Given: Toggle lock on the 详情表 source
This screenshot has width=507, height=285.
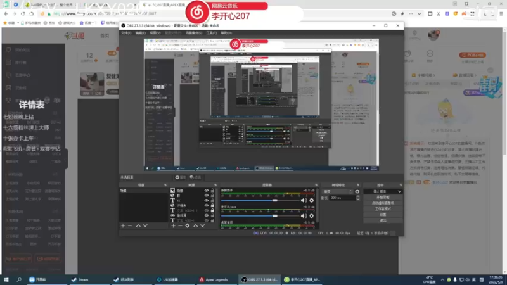Looking at the screenshot, I should point(212,205).
